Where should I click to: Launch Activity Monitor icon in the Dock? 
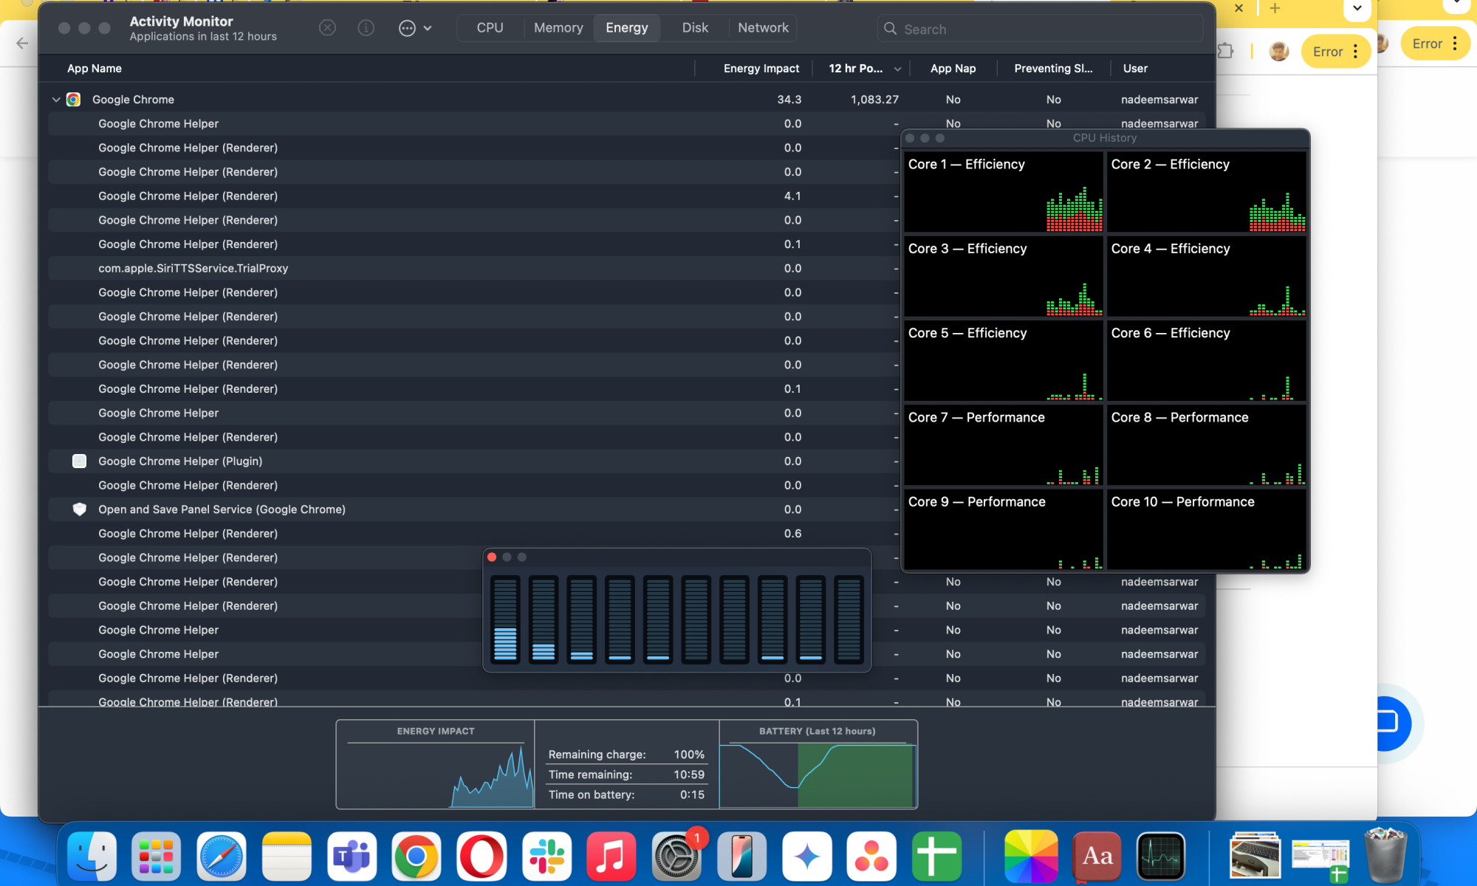[x=1161, y=856]
